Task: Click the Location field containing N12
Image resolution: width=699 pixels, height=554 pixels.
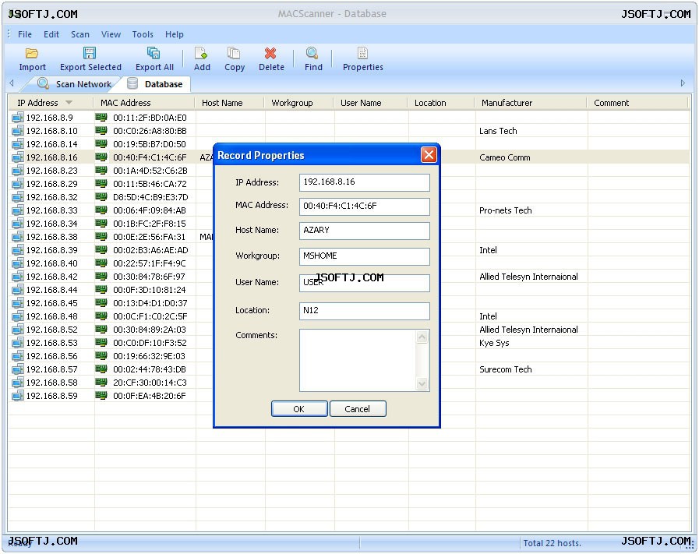Action: tap(364, 311)
